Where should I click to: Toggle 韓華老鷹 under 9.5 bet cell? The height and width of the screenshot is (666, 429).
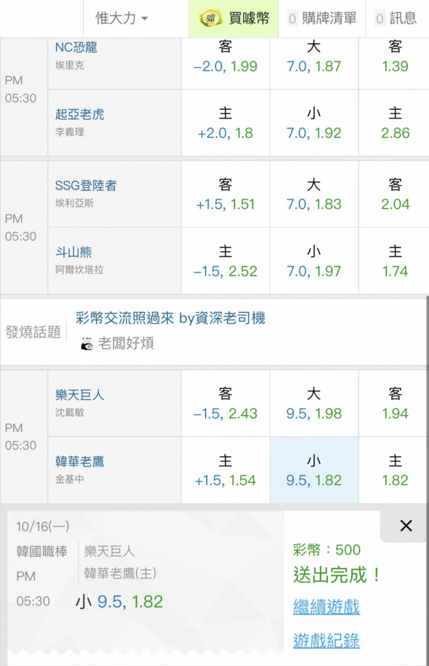click(x=314, y=470)
